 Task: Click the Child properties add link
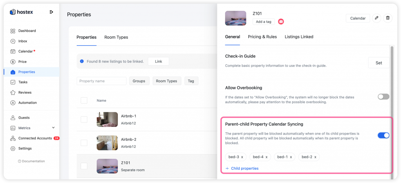[x=242, y=169]
